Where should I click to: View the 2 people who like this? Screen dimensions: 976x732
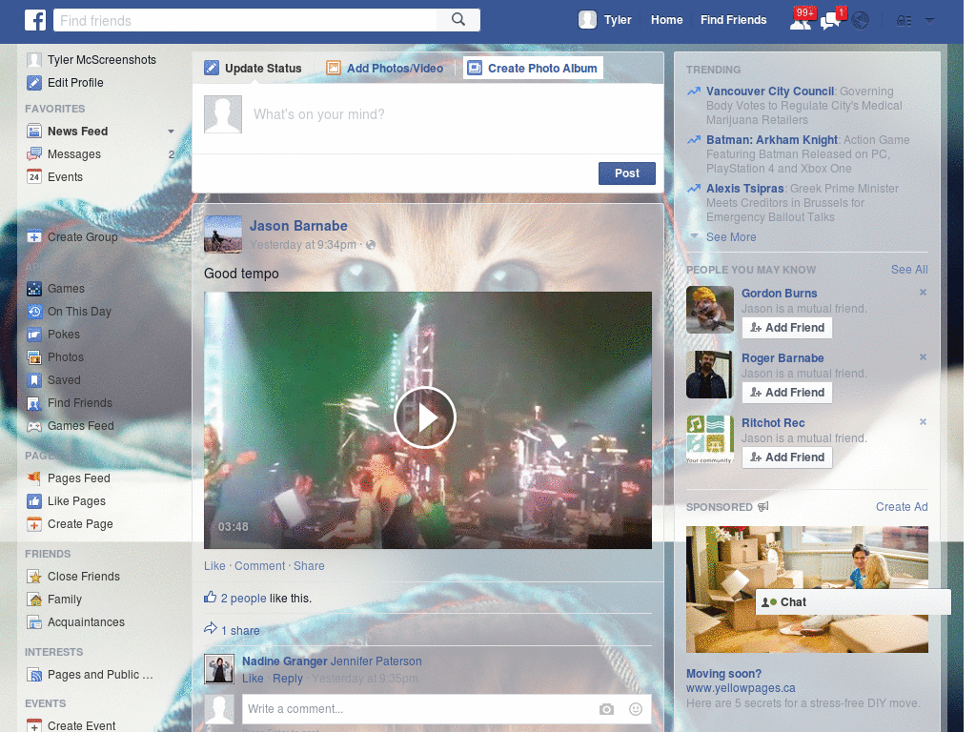click(243, 599)
